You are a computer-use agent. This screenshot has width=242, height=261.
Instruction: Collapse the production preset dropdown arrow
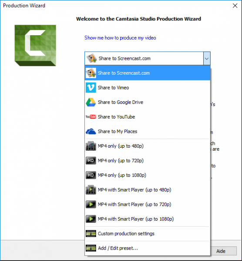[x=207, y=59]
